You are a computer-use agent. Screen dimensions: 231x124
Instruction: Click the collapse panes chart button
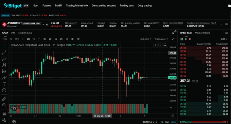(160, 45)
